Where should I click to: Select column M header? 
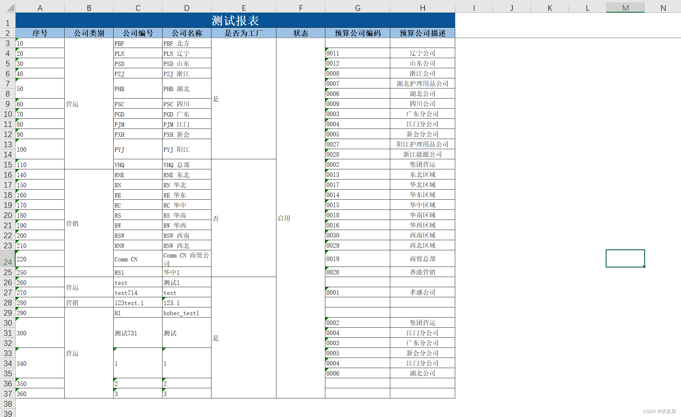tap(625, 8)
